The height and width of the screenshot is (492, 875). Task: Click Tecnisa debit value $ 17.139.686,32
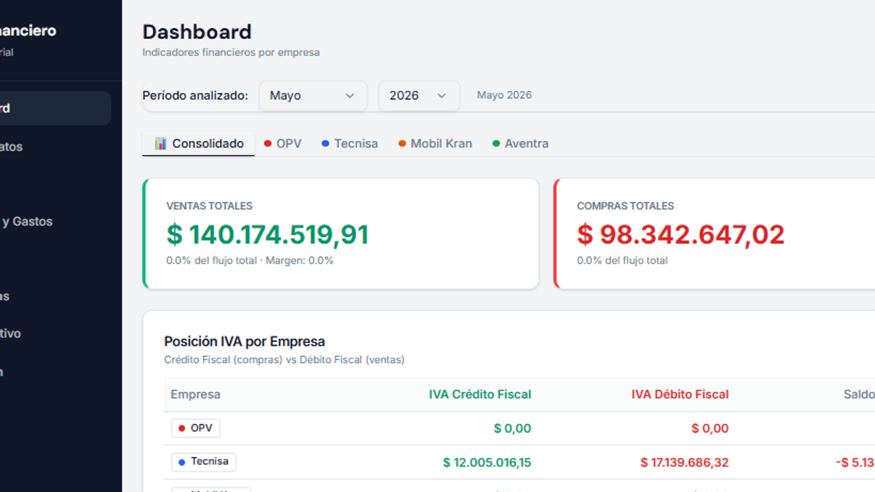tap(684, 463)
